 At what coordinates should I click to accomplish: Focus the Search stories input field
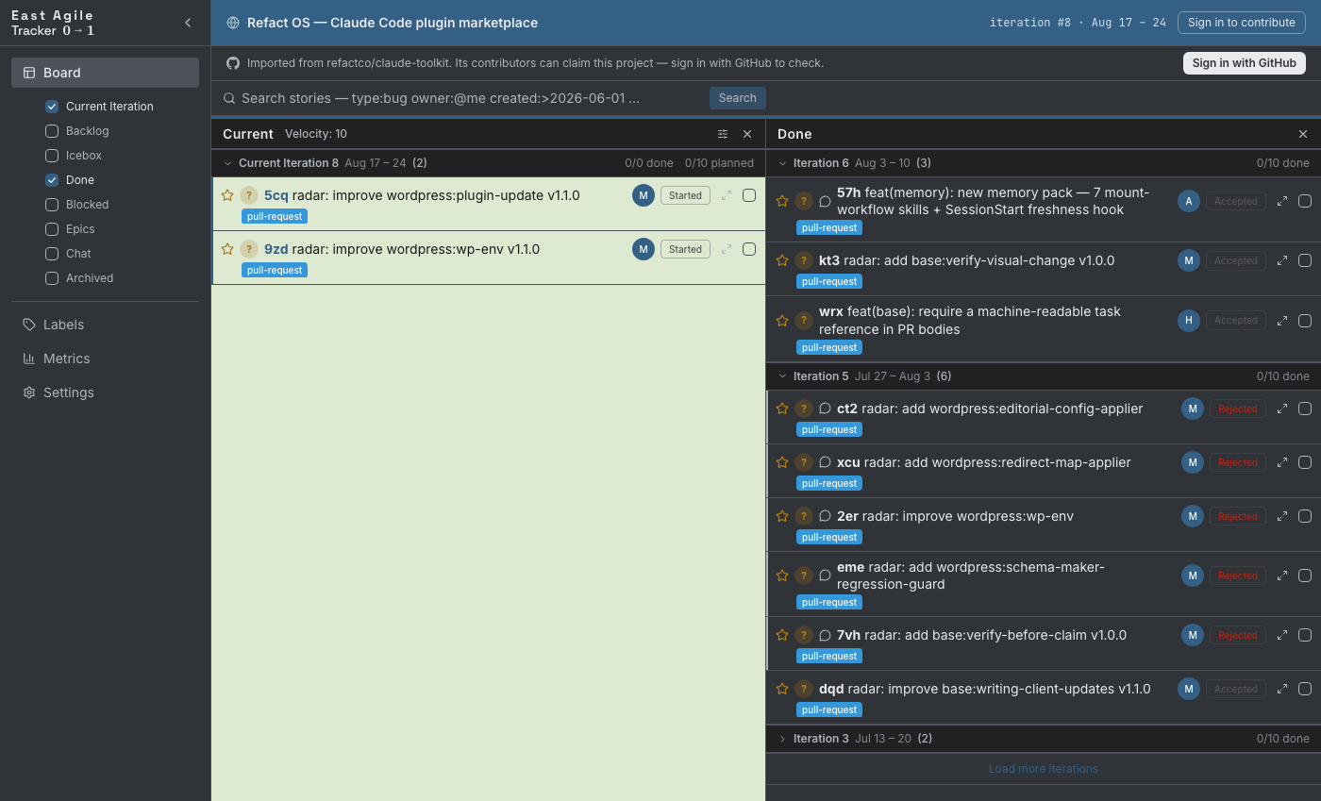462,98
